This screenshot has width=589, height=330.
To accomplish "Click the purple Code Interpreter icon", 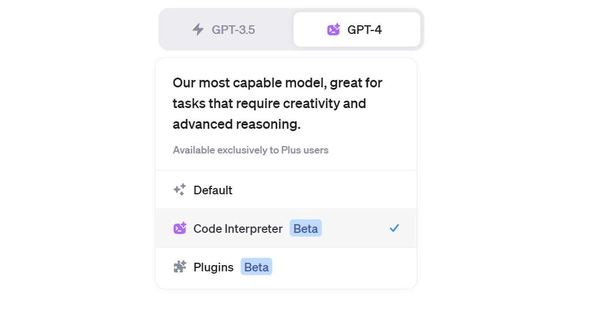I will pos(180,228).
